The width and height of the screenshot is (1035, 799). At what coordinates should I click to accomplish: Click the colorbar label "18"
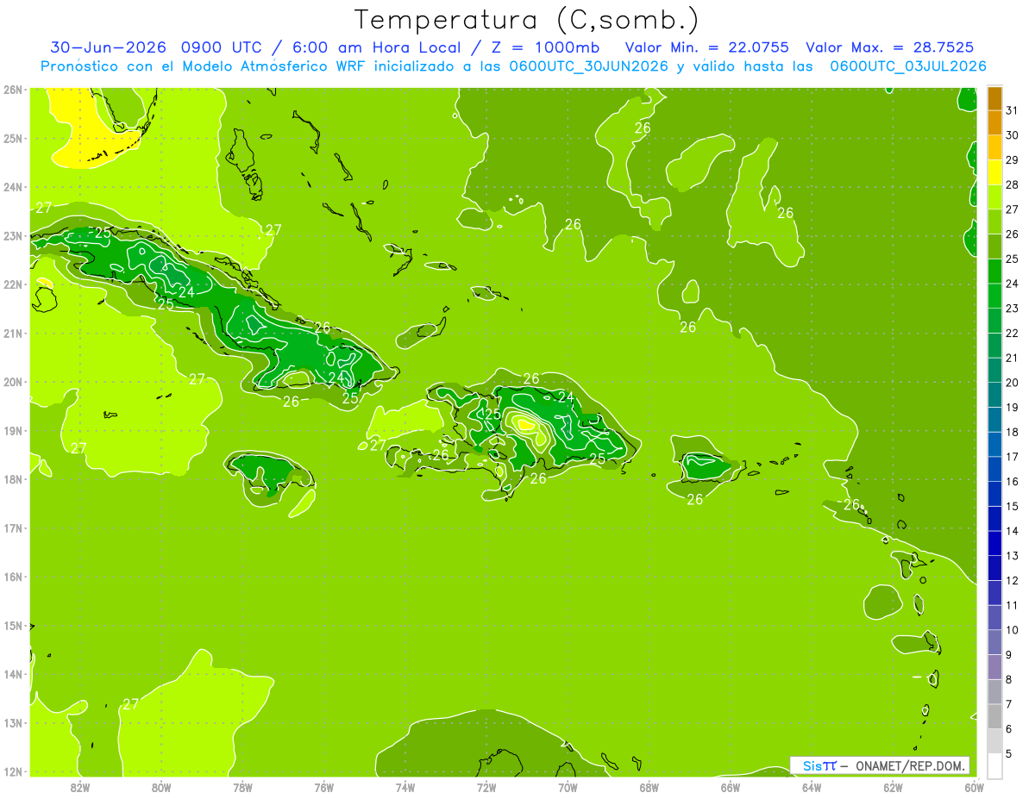(1012, 433)
